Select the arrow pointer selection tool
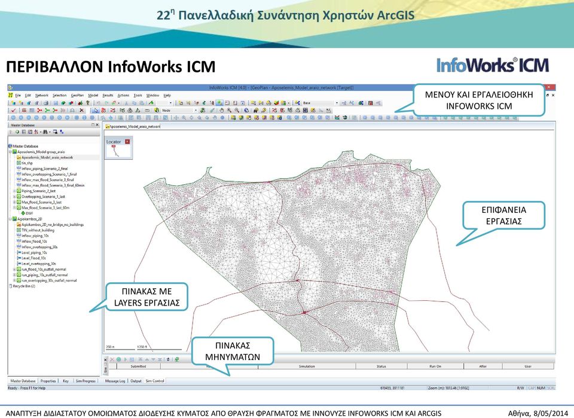Image resolution: width=574 pixels, height=418 pixels. (x=96, y=110)
